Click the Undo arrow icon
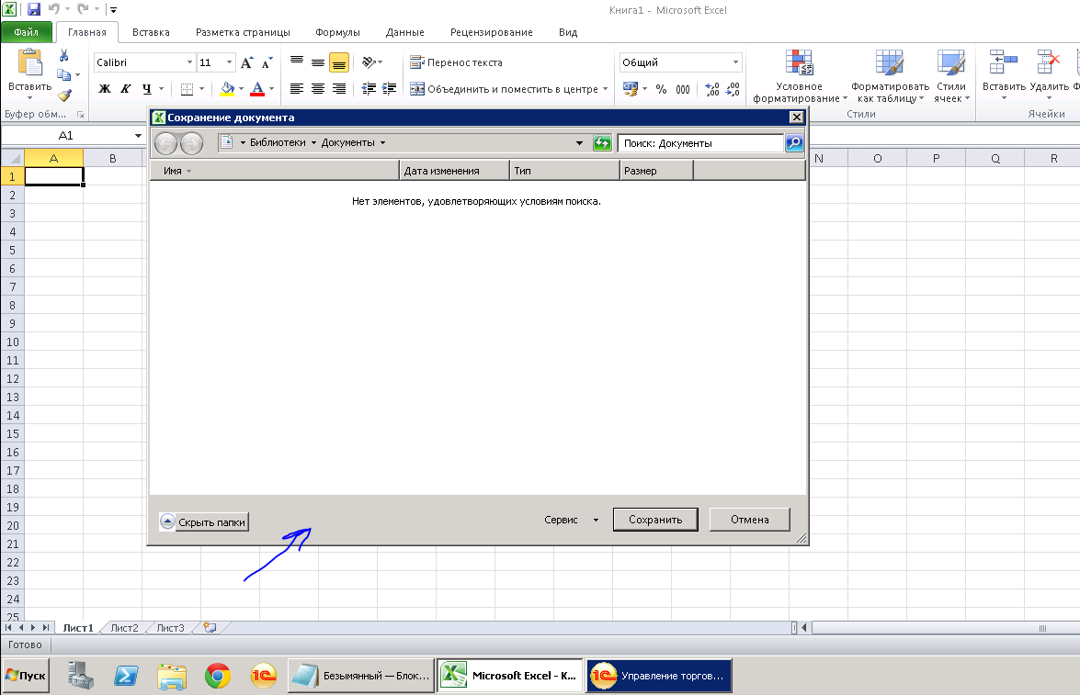The image size is (1080, 695). coord(53,9)
